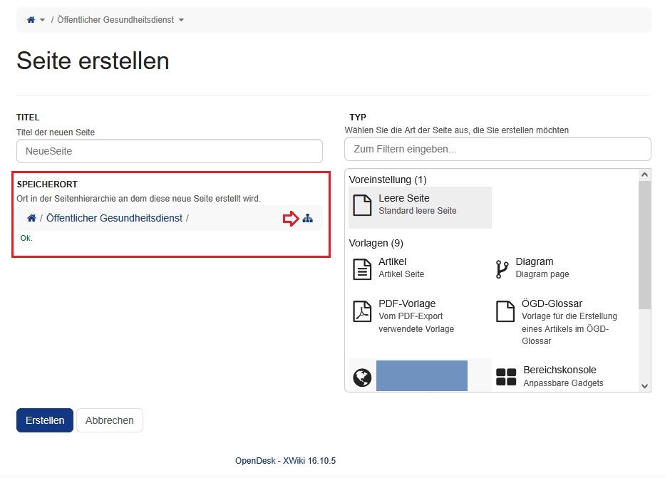Click the scroll down arrow in type list
The image size is (665, 478).
[x=644, y=385]
